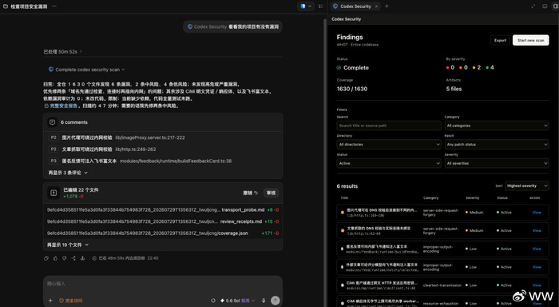Open P2 comment 文章抓取可绕过内网校验
The width and height of the screenshot is (559, 307).
pos(163,150)
